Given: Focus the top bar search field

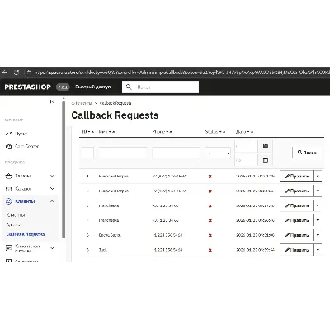Looking at the screenshot, I should point(160,87).
